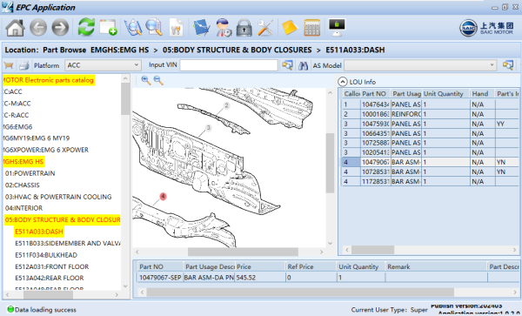Click the SAIC Motor logo

pos(486,28)
